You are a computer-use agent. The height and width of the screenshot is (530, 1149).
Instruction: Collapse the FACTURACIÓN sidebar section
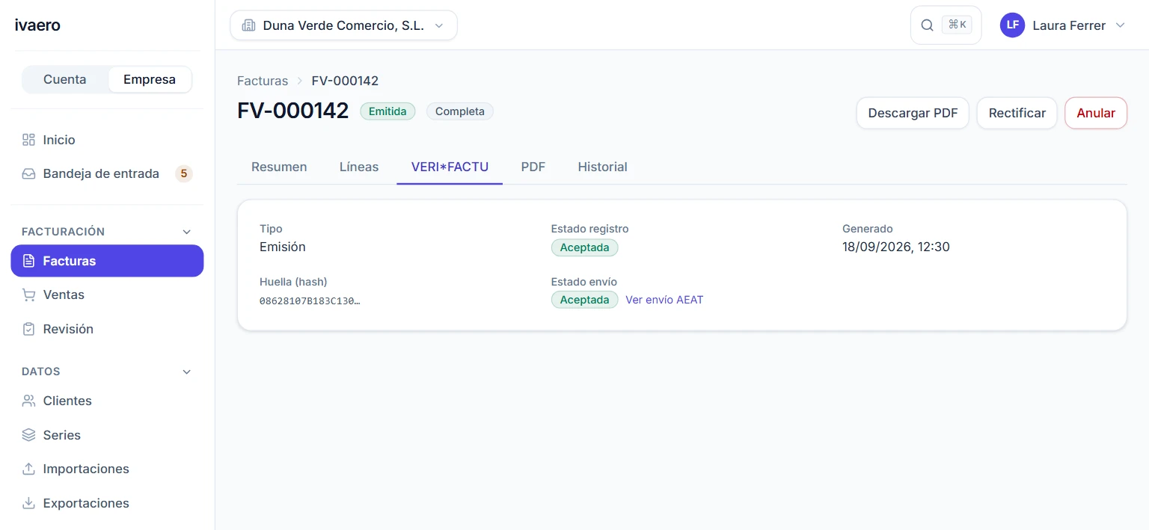[x=187, y=232]
